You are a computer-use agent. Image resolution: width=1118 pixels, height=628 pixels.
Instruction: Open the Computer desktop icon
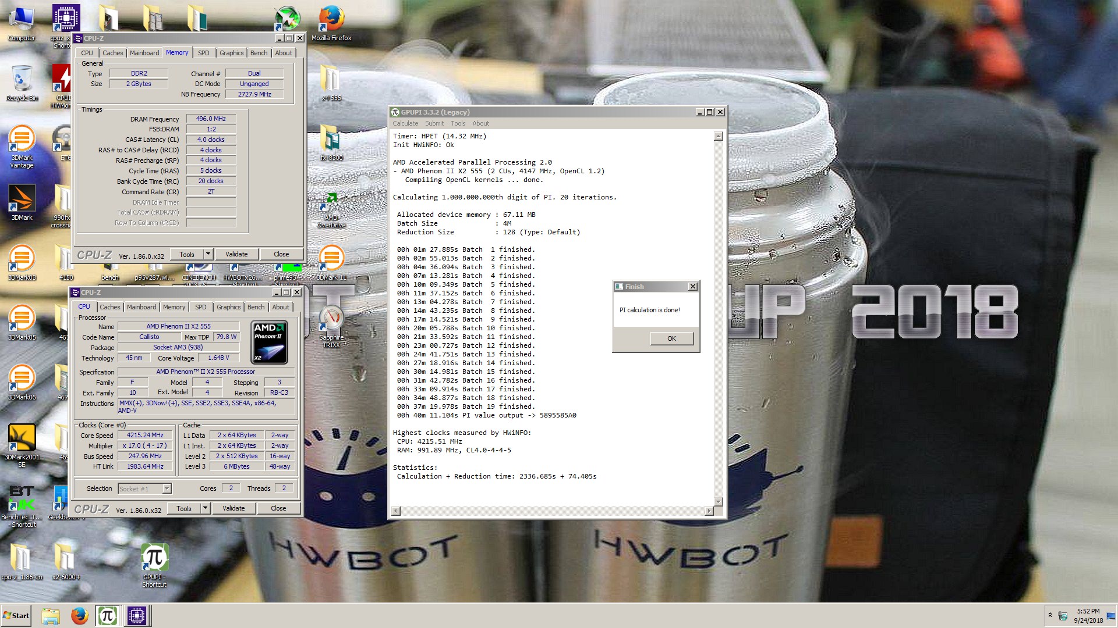click(22, 23)
